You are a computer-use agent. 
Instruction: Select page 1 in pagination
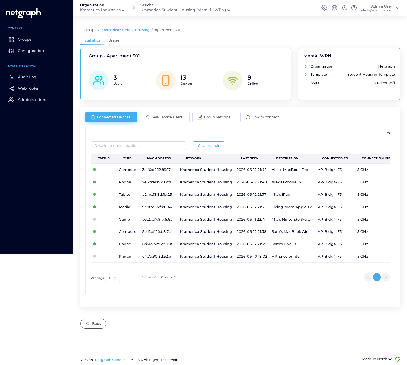coord(377,277)
